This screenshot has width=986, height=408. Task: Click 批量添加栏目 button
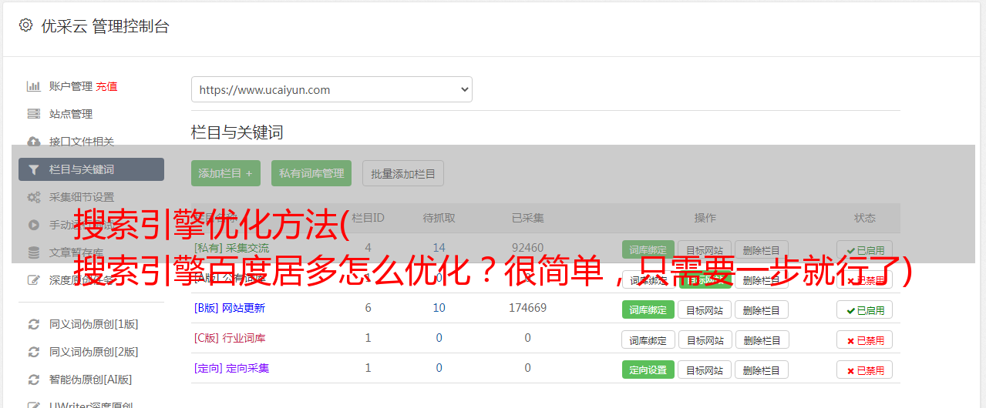(x=403, y=173)
